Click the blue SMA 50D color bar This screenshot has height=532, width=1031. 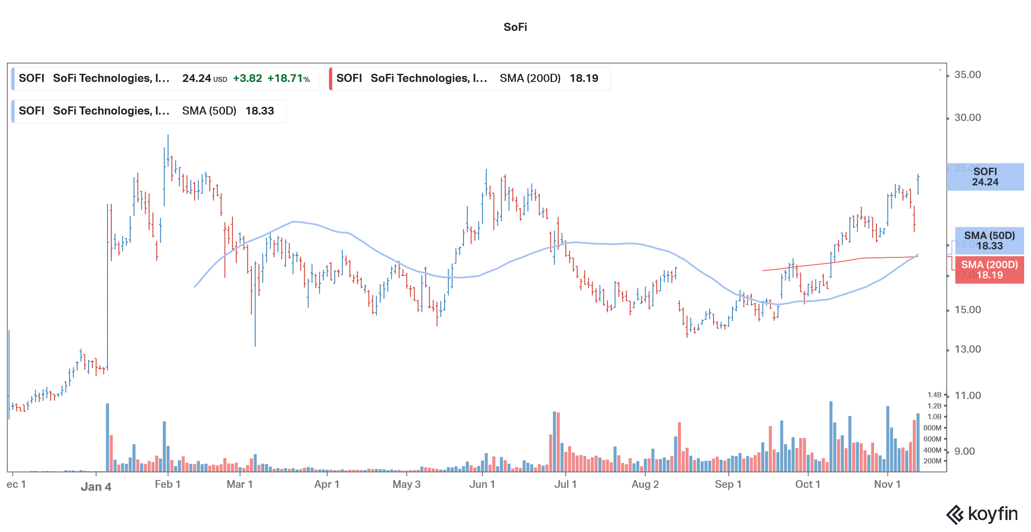[13, 111]
